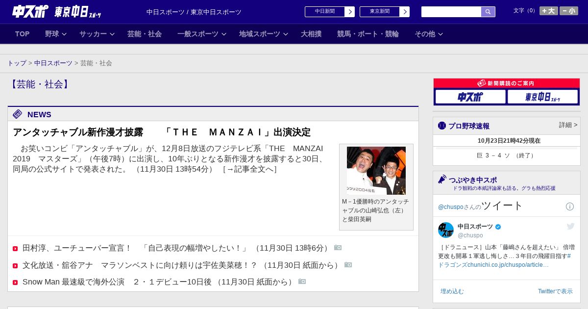Open 大相撲 navigation item
The height and width of the screenshot is (309, 588).
[x=311, y=34]
